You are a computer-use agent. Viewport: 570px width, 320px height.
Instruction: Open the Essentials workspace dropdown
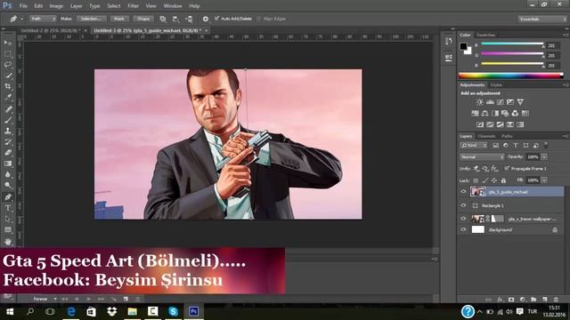pos(542,19)
